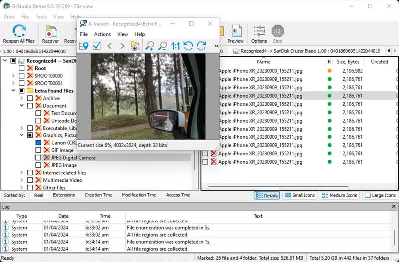
Task: Expand the Multimedia Video node
Action: 22,180
